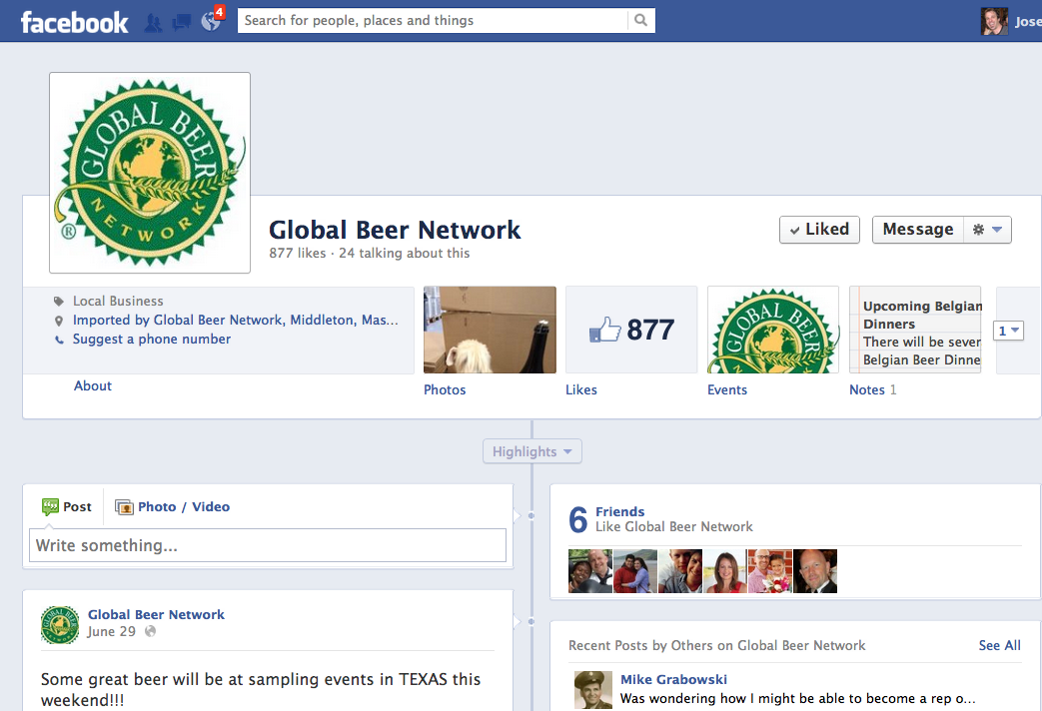Expand the more apps dropdown showing 1

coord(1008,331)
